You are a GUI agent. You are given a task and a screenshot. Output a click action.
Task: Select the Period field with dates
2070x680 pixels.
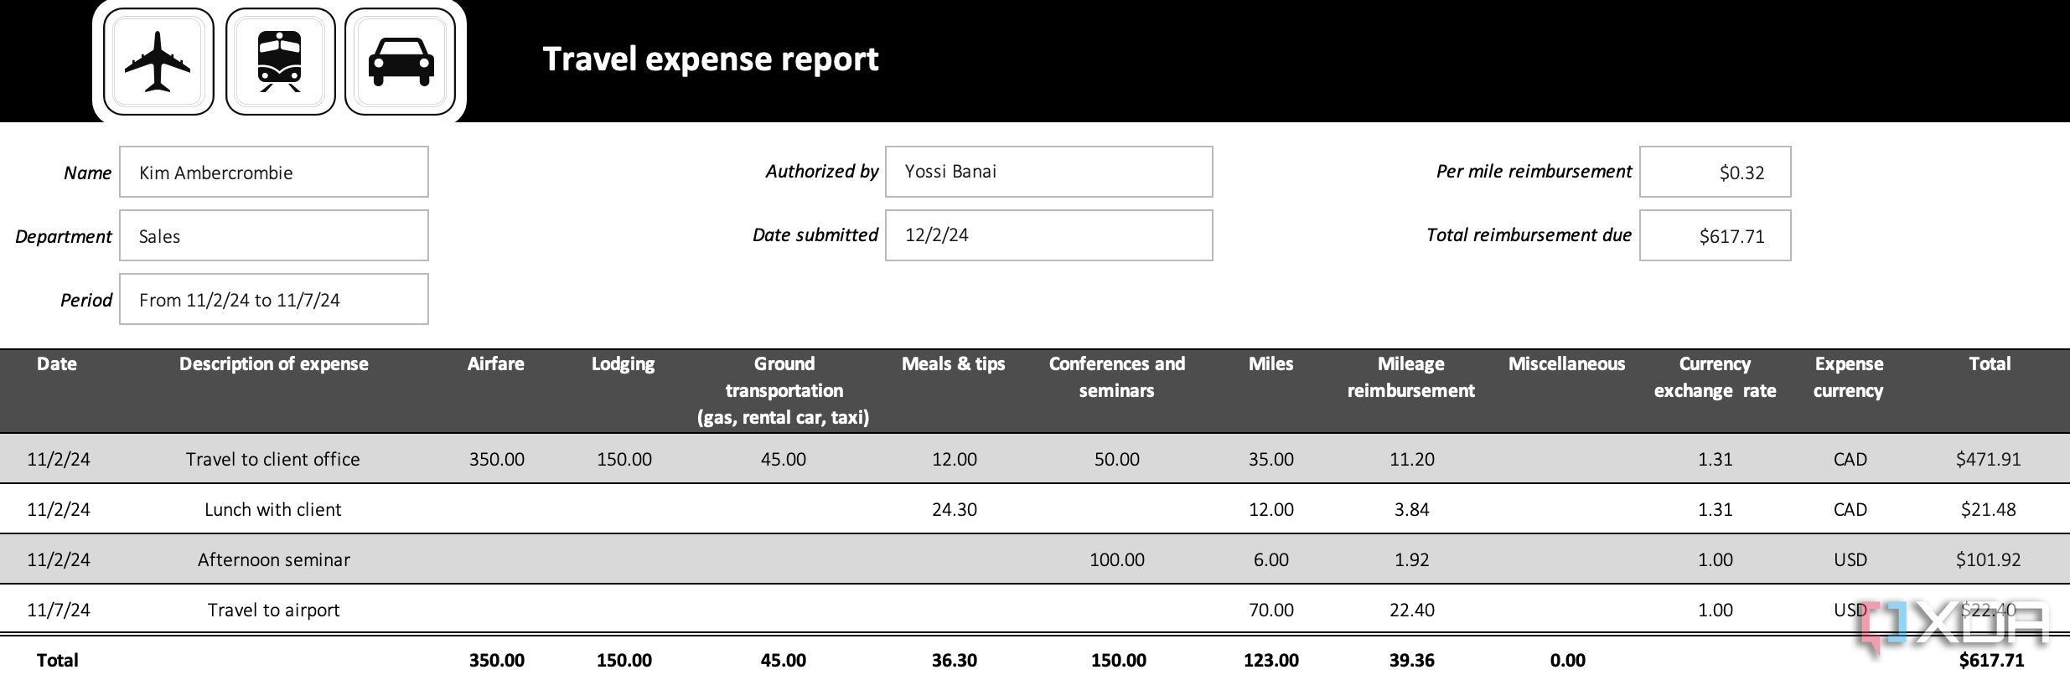point(274,300)
